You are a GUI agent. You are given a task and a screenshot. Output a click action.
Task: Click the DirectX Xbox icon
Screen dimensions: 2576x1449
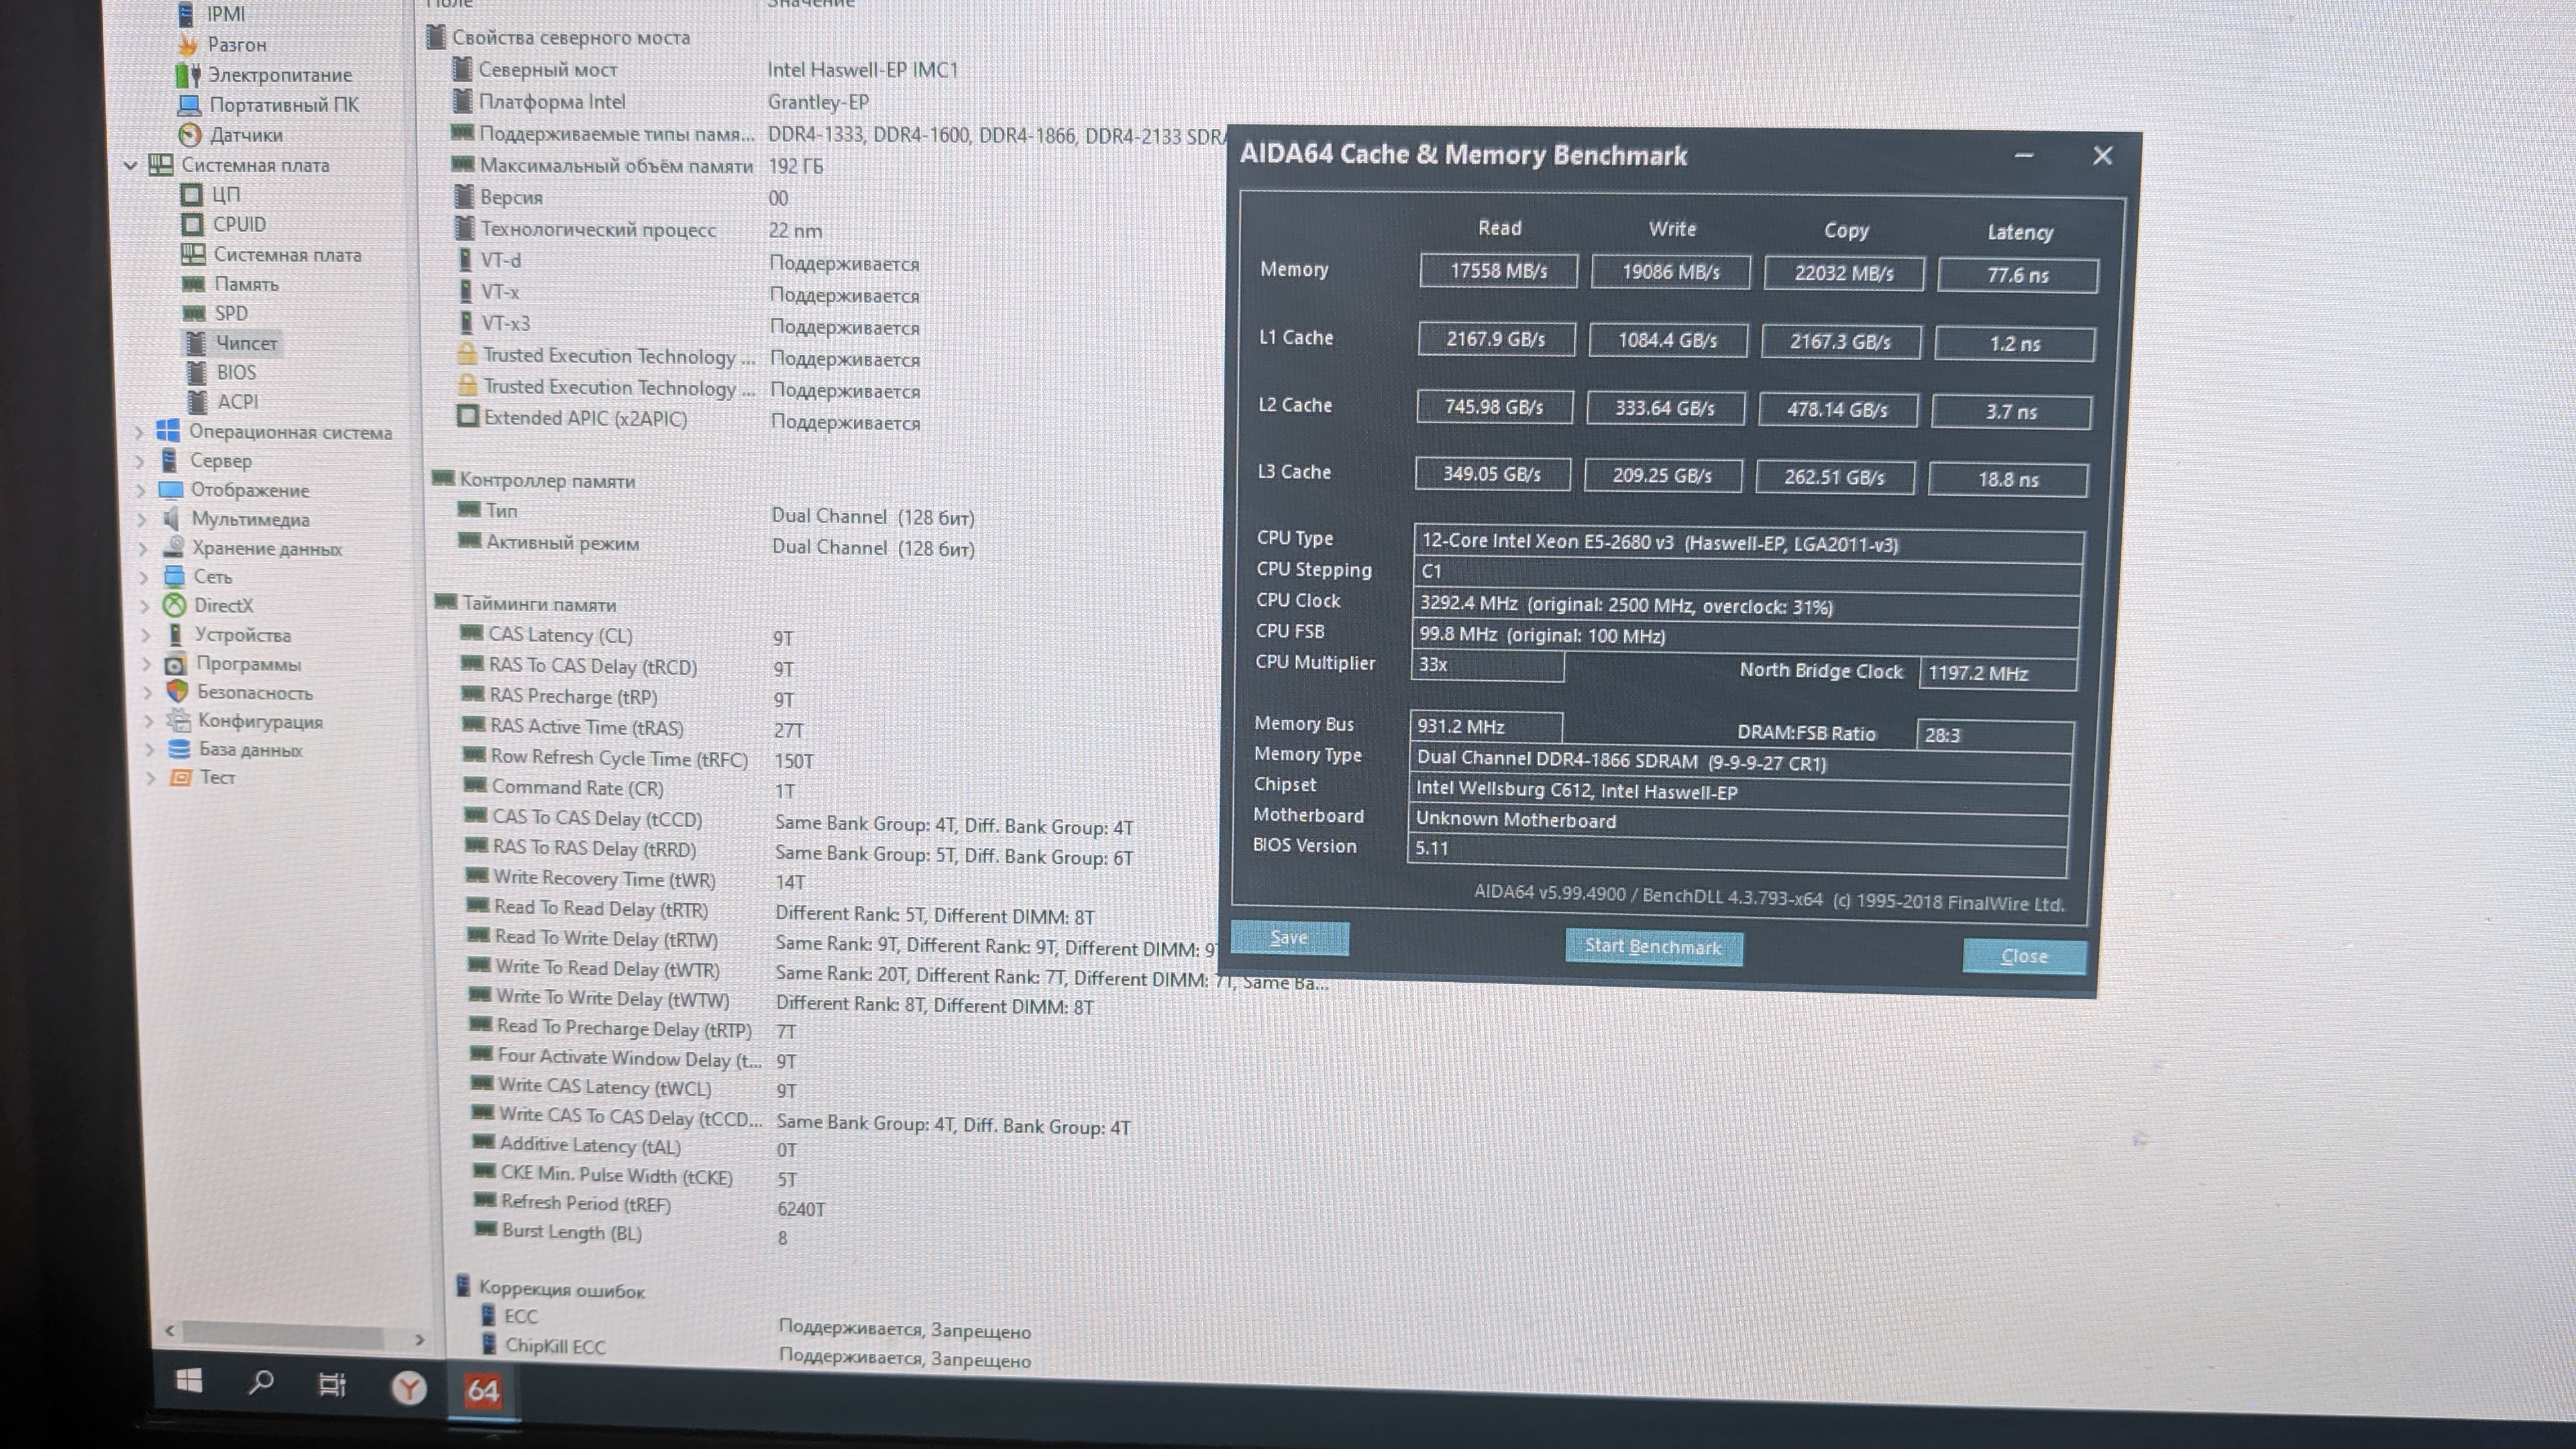click(x=175, y=605)
